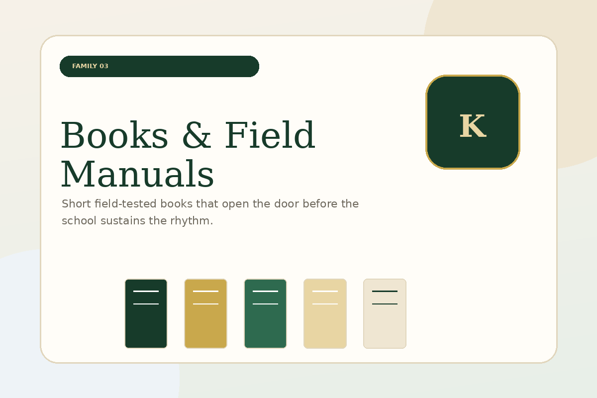This screenshot has height=398, width=597.
Task: Open the cream book cover with dark lines
Action: pos(385,313)
